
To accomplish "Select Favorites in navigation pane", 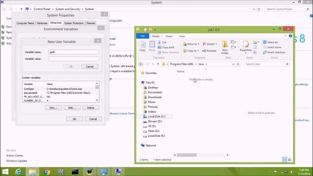I will tap(149, 73).
